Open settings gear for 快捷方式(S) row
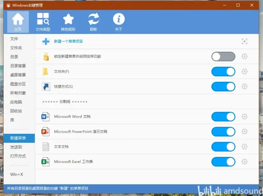The image size is (263, 196). [244, 87]
